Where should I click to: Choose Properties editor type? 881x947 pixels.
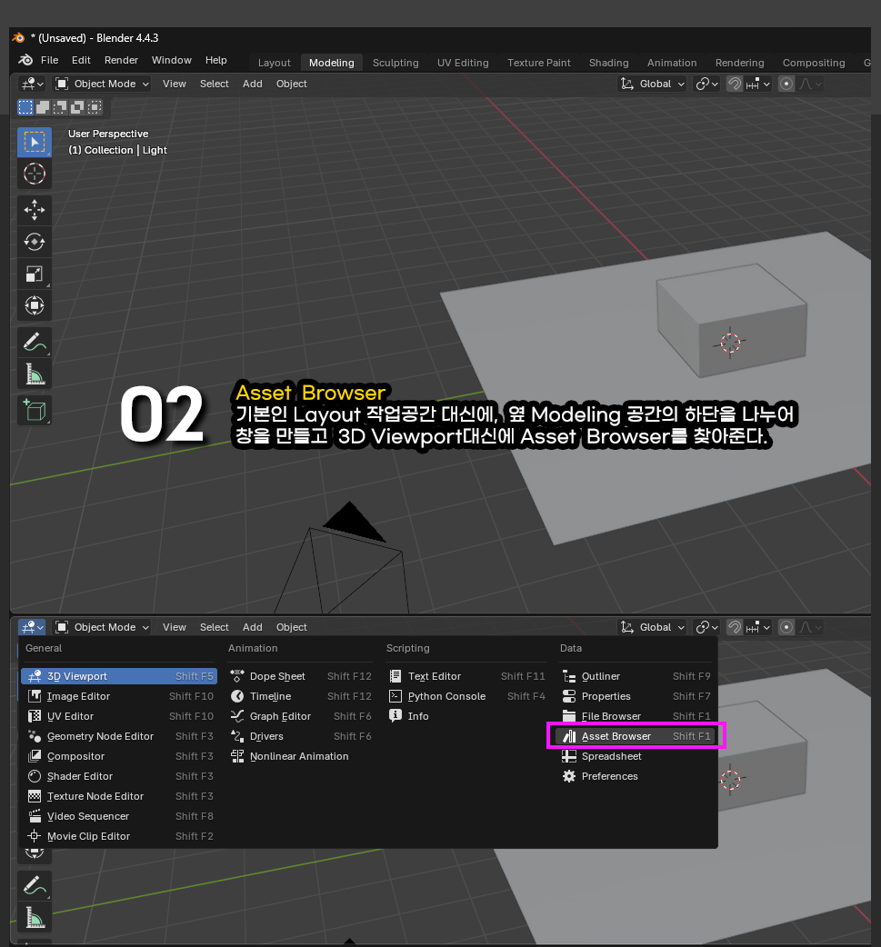[636, 696]
